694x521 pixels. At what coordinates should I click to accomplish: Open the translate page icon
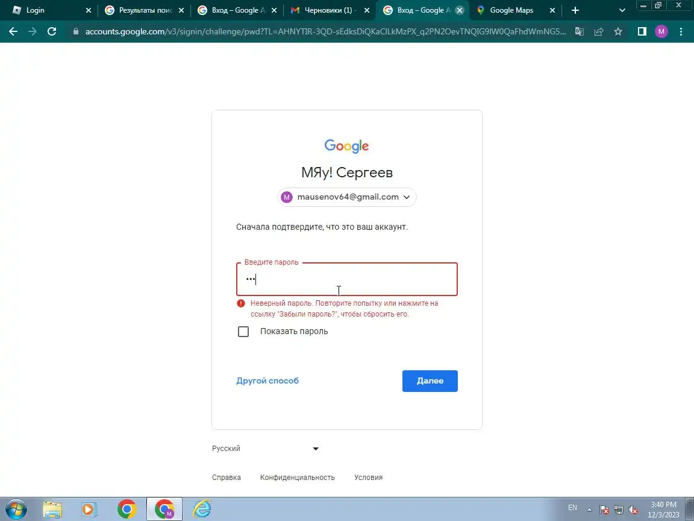tap(579, 31)
